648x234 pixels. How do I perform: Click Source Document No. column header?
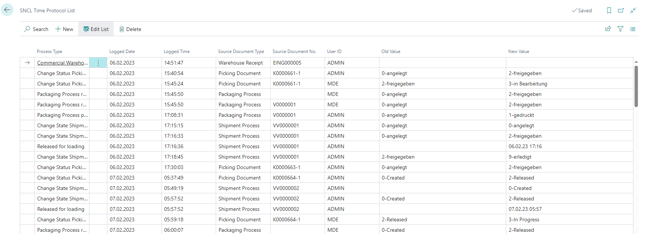point(294,52)
